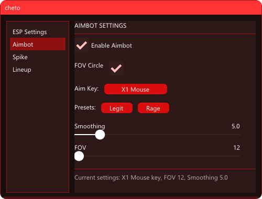This screenshot has height=199, width=262.
Task: Click the FOV Circle label text
Action: [x=89, y=65]
